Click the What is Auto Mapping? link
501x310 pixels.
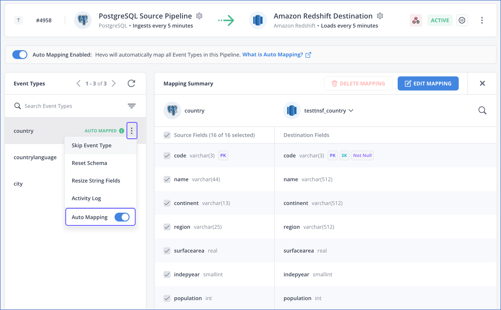pyautogui.click(x=272, y=54)
